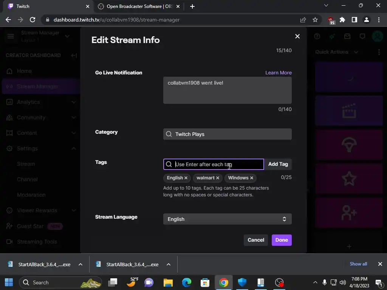Open the whispers chat icon

pos(362,37)
